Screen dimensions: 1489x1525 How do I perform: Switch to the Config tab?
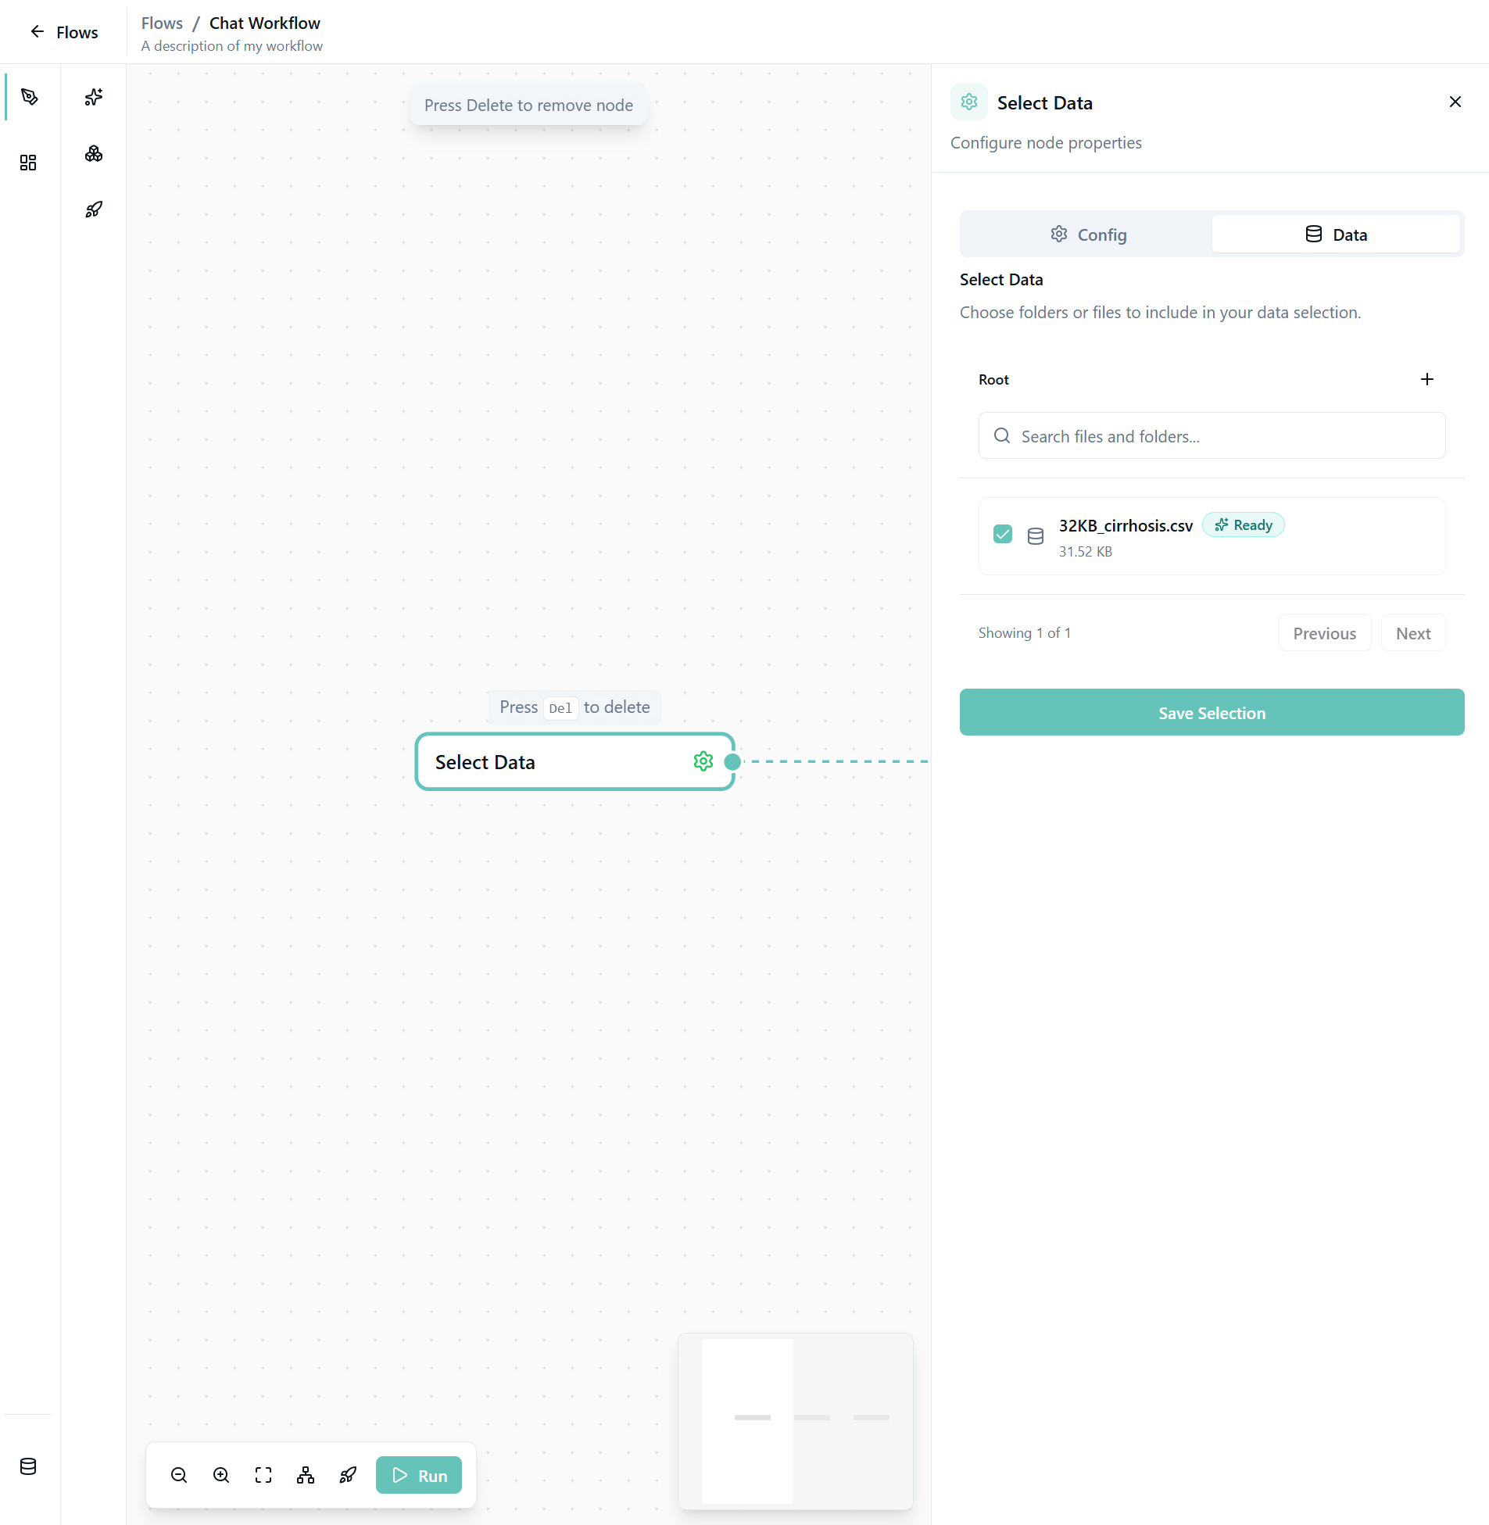click(1087, 234)
